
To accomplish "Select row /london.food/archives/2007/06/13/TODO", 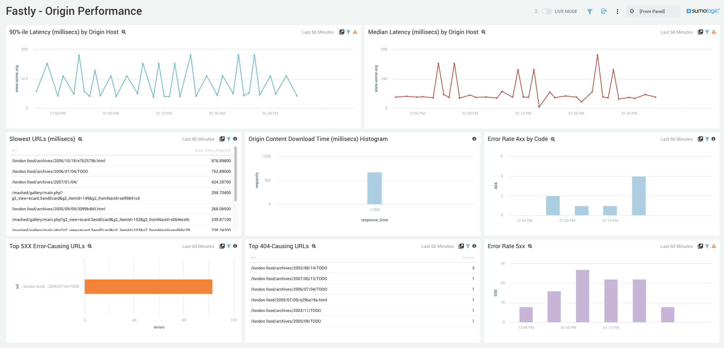I will point(363,279).
